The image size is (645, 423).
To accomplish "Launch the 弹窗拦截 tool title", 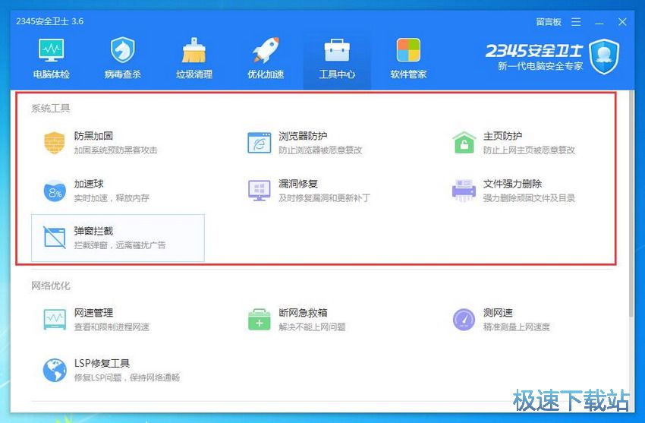I will pyautogui.click(x=93, y=232).
